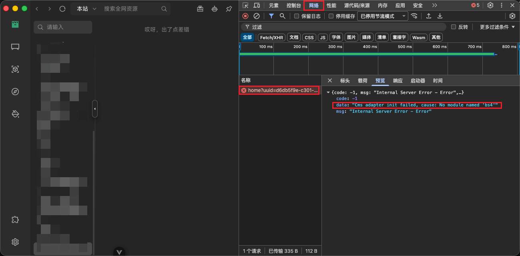This screenshot has height=256, width=520.
Task: Click the red record network log button
Action: (245, 16)
